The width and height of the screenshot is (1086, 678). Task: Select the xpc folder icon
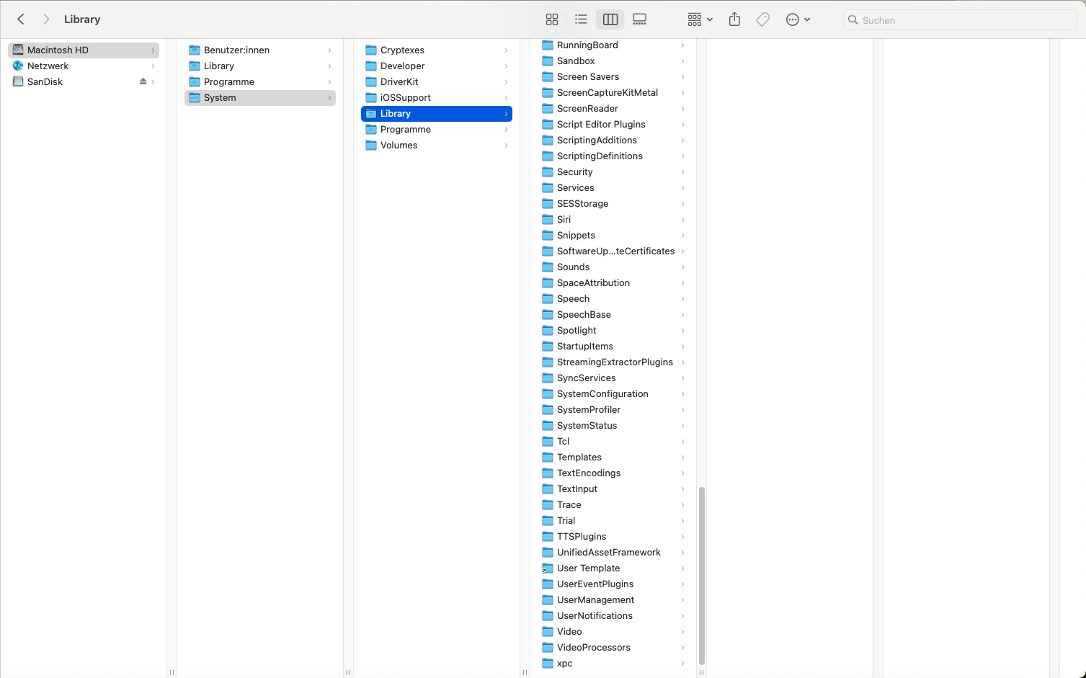click(x=548, y=663)
